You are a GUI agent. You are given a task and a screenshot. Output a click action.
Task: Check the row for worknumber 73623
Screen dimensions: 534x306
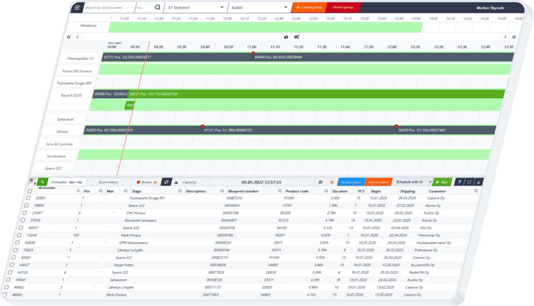pyautogui.click(x=15, y=250)
